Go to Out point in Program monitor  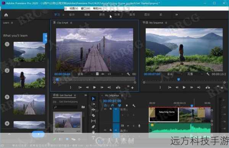198,87
